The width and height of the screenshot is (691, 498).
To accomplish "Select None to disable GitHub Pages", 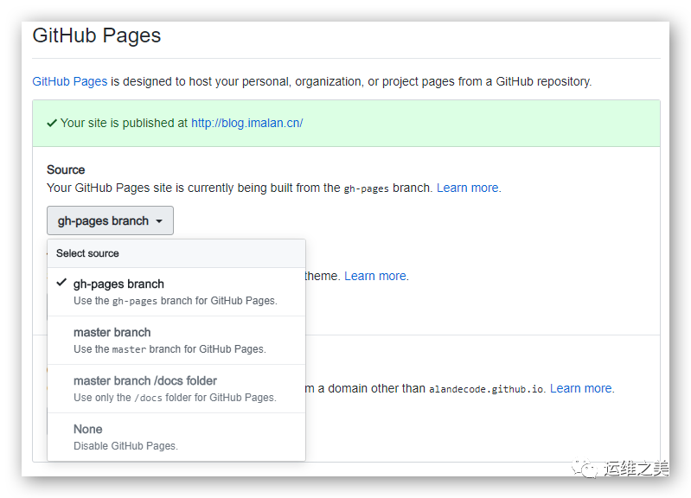I will [x=176, y=437].
